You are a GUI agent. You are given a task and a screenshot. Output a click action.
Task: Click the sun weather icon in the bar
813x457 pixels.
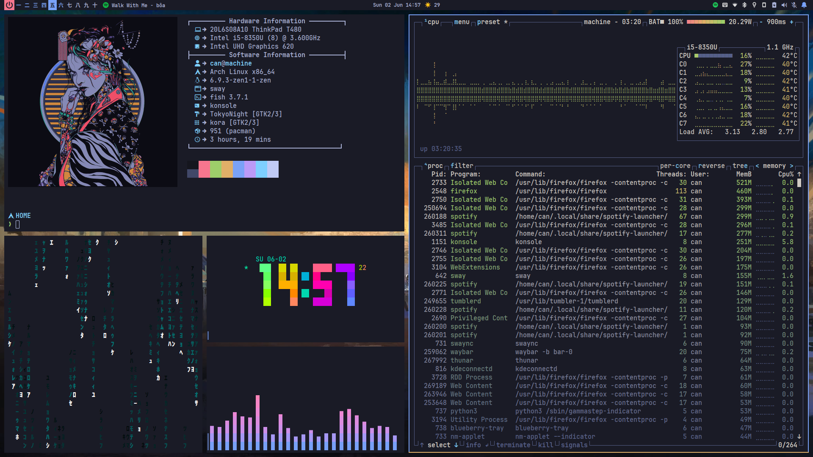[428, 5]
